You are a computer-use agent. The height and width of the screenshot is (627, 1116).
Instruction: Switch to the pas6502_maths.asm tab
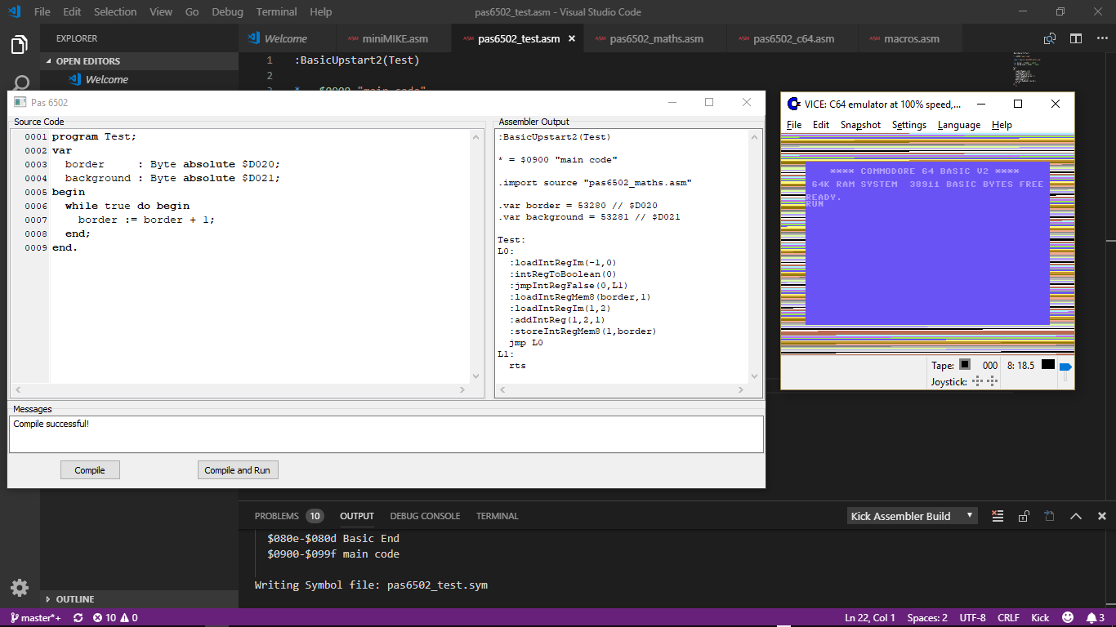click(656, 38)
